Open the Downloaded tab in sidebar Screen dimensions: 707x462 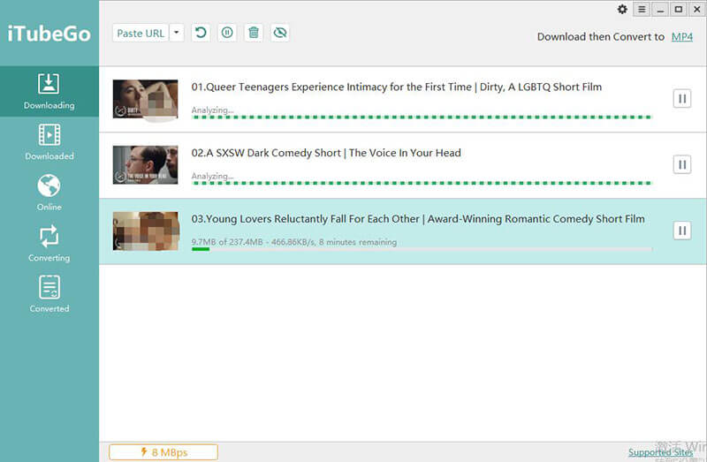(x=49, y=142)
